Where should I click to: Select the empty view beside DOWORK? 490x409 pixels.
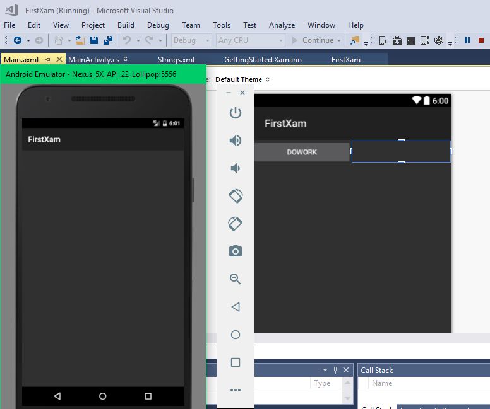pos(401,152)
